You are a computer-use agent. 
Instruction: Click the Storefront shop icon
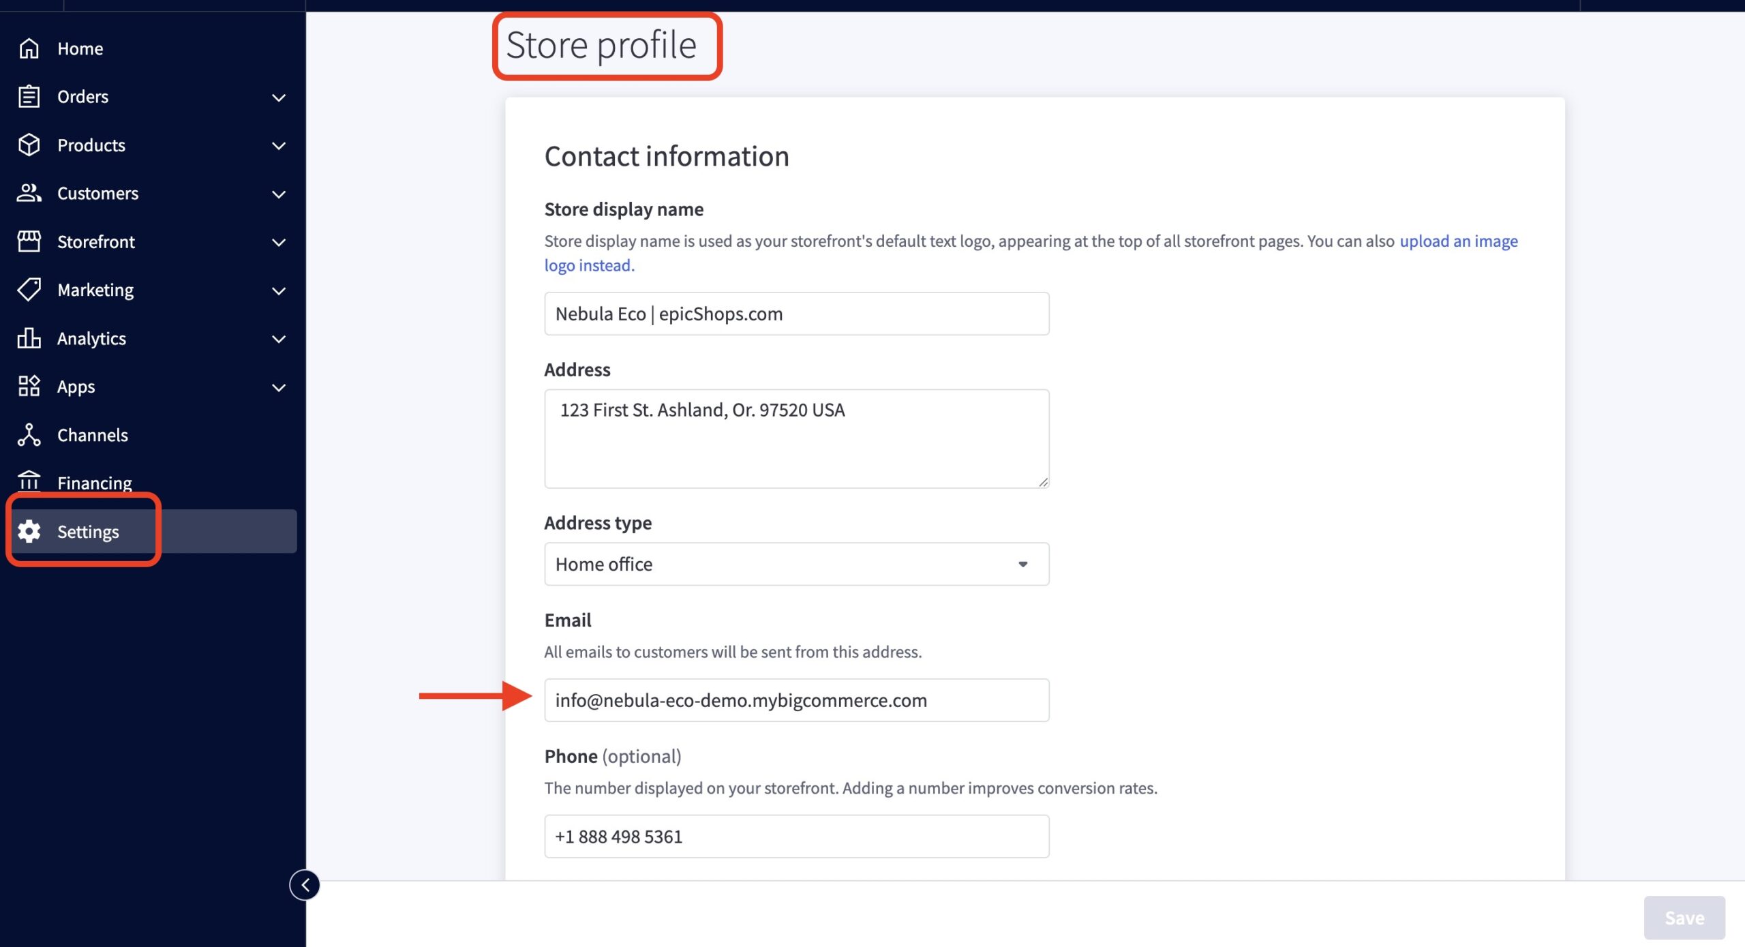(29, 241)
